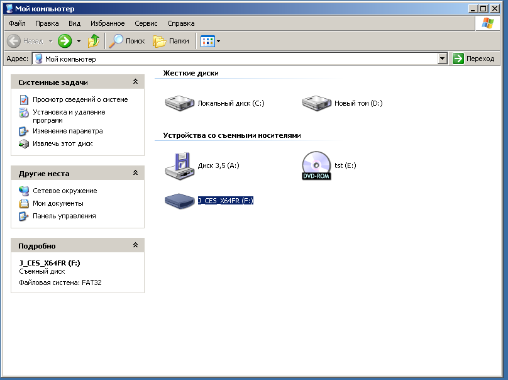Viewport: 508px width, 380px height.
Task: Open the Сетевое окружение link
Action: point(65,191)
